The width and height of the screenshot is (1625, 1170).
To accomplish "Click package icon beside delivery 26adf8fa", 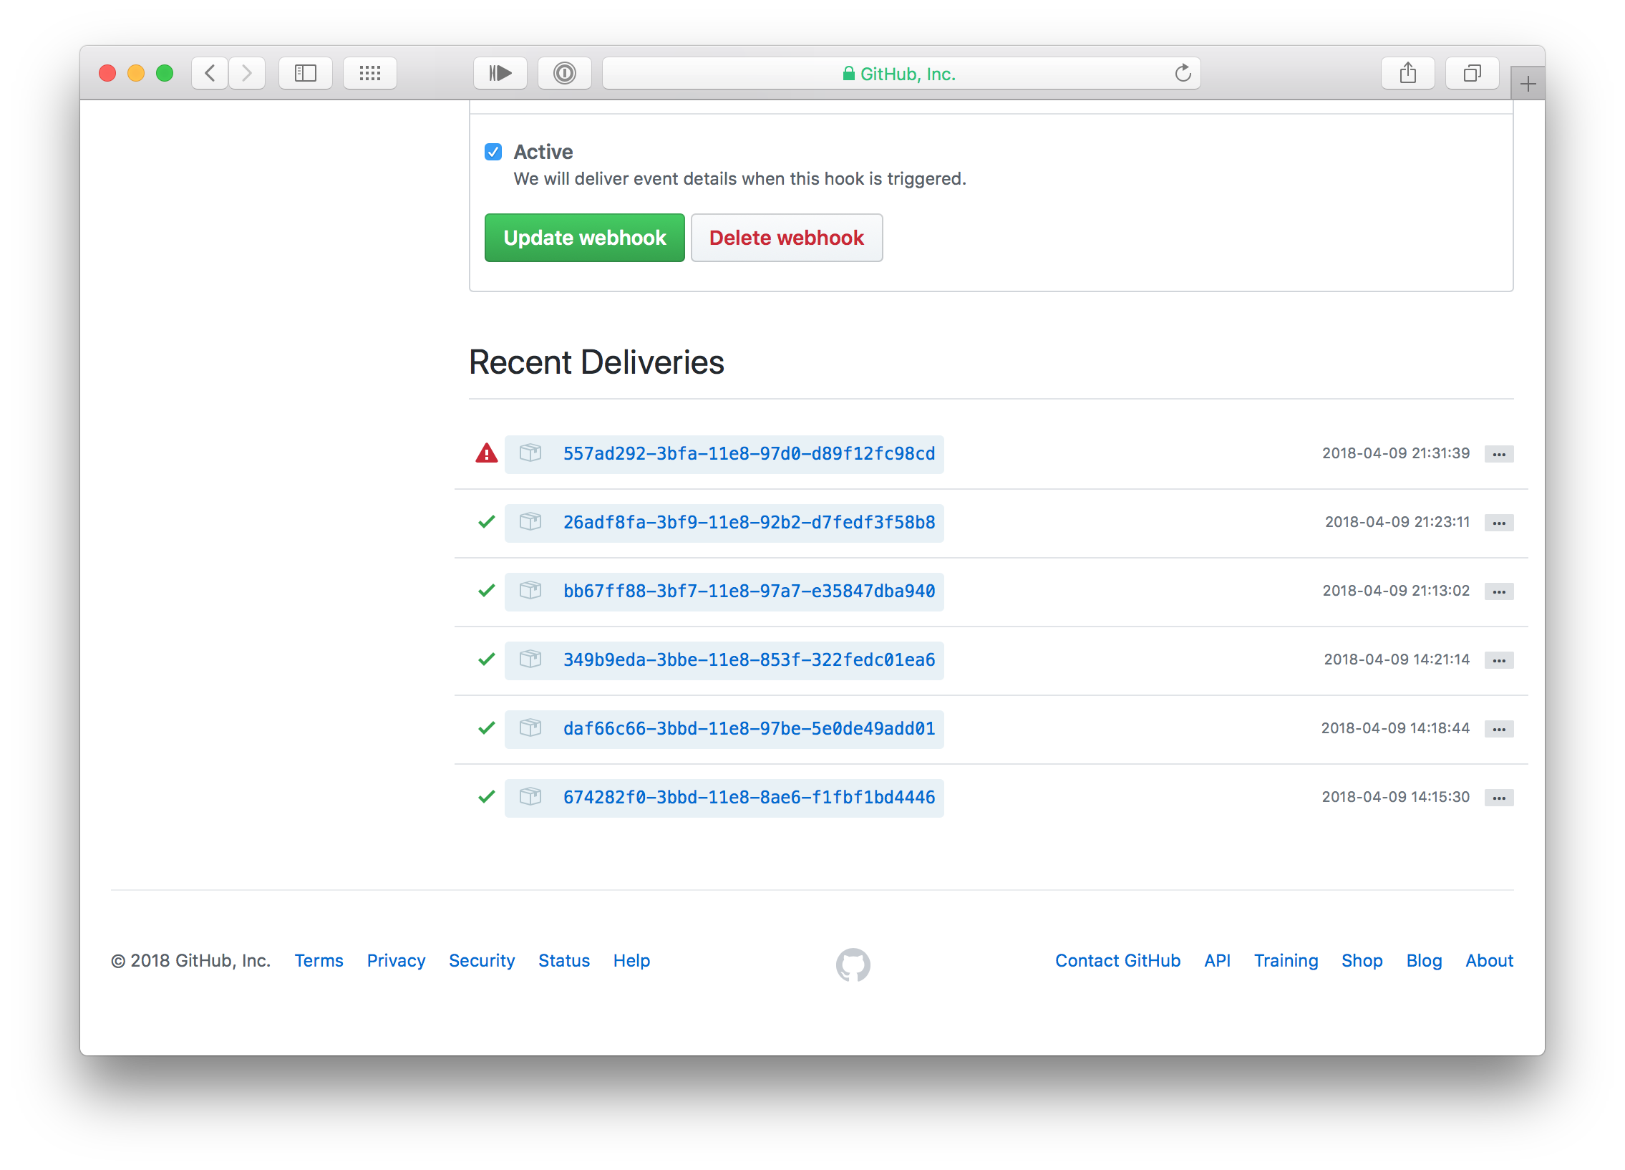I will pyautogui.click(x=530, y=521).
